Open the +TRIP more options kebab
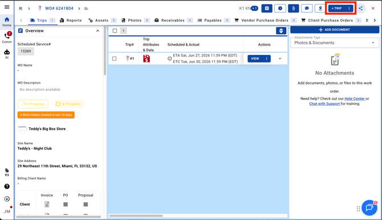The width and height of the screenshot is (382, 220). click(349, 9)
